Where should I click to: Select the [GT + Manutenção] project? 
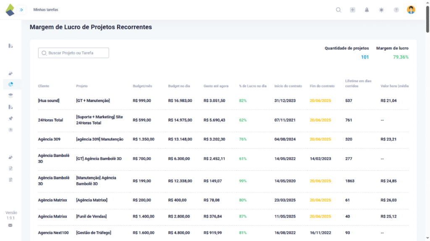point(93,100)
